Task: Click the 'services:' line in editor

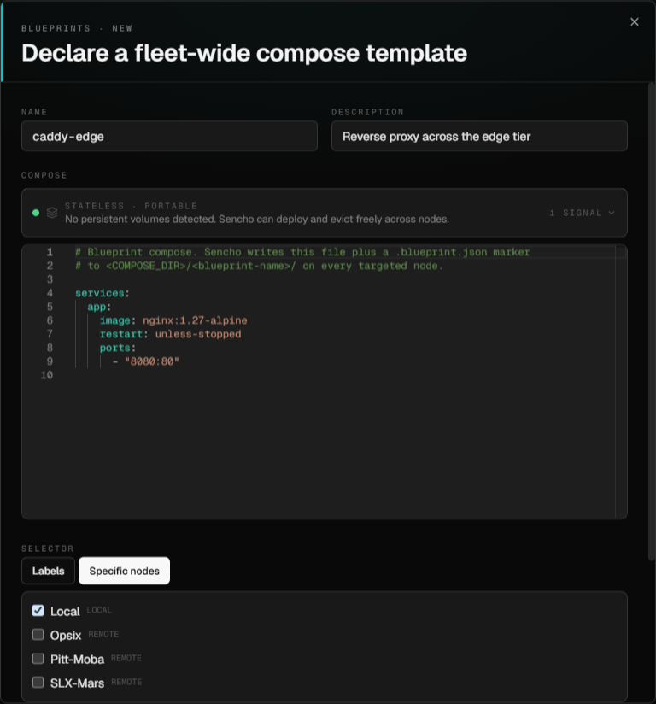Action: (102, 293)
